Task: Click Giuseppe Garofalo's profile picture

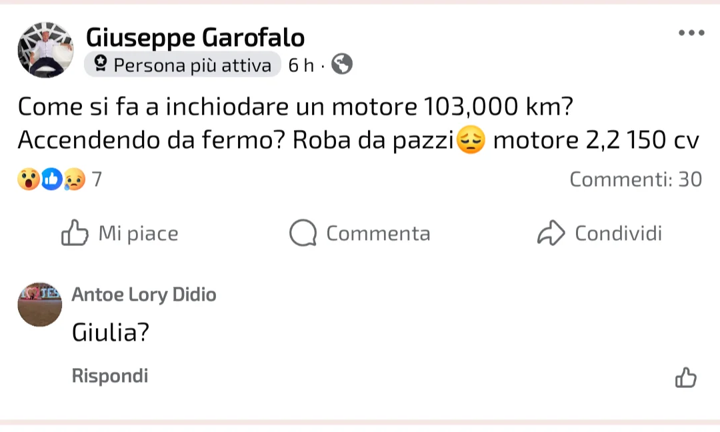Action: [x=45, y=50]
